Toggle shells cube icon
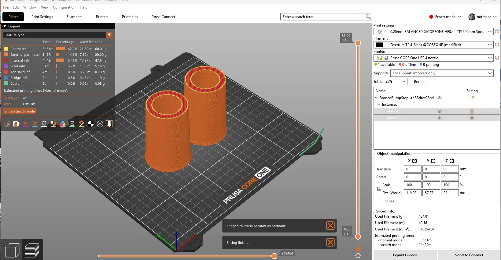The width and height of the screenshot is (501, 260). coord(100,123)
